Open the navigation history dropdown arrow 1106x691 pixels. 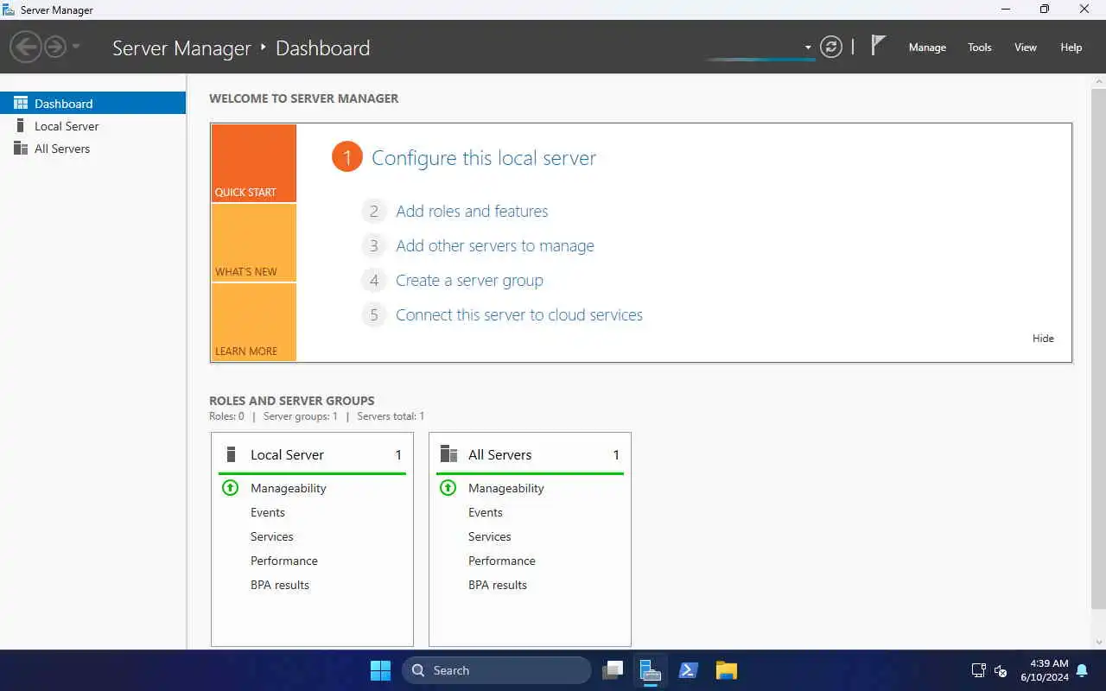(x=76, y=46)
